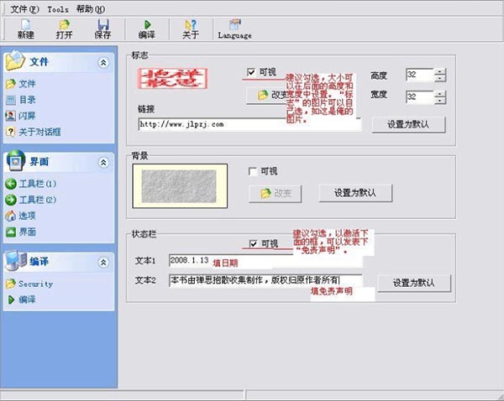504x401 pixels.
Task: Select 工具栏(2) in the sidebar
Action: pyautogui.click(x=31, y=200)
